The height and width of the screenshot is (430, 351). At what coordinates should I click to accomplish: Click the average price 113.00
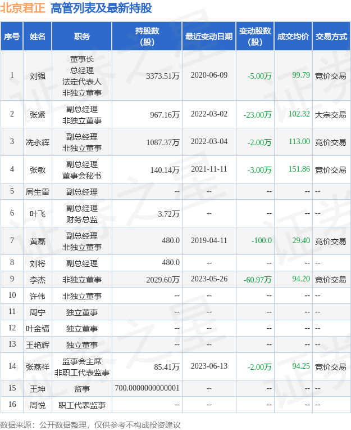(299, 141)
